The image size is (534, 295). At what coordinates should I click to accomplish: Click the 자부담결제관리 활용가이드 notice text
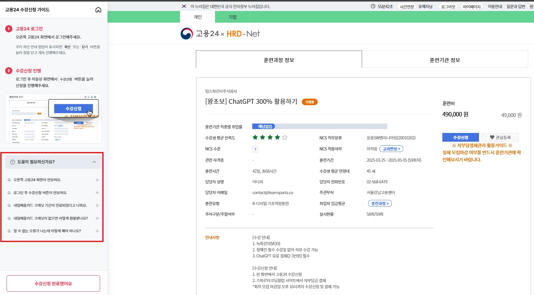click(x=482, y=146)
